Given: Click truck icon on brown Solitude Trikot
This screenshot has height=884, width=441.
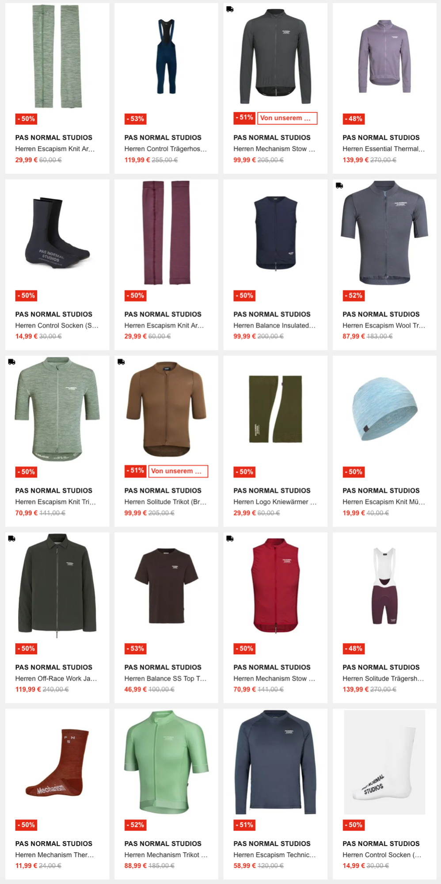Looking at the screenshot, I should (x=121, y=362).
